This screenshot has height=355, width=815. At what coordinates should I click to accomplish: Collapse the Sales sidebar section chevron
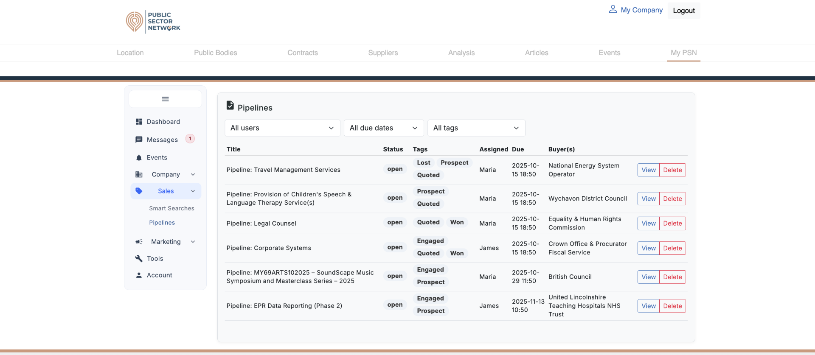(193, 191)
